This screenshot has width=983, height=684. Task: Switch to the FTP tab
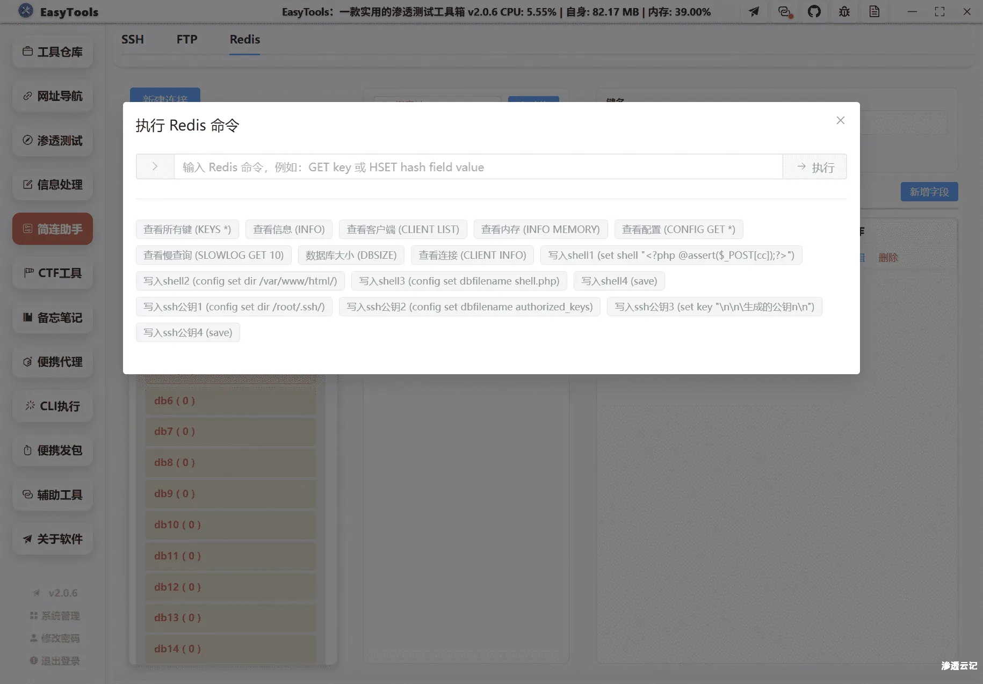coord(186,39)
